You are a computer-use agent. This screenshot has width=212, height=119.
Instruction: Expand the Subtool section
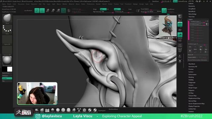click(x=191, y=4)
